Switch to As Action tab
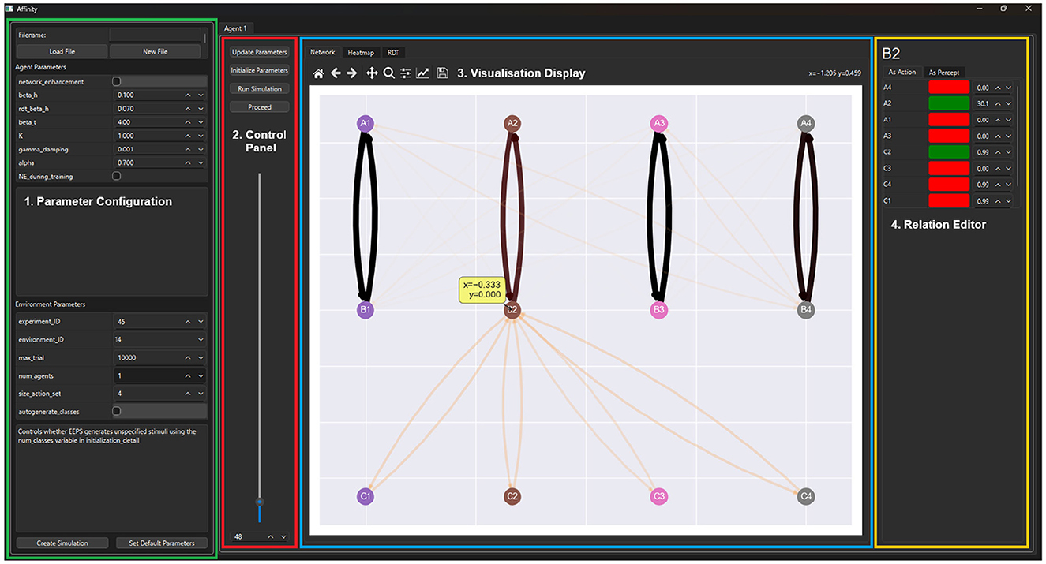The image size is (1046, 564). pos(902,72)
